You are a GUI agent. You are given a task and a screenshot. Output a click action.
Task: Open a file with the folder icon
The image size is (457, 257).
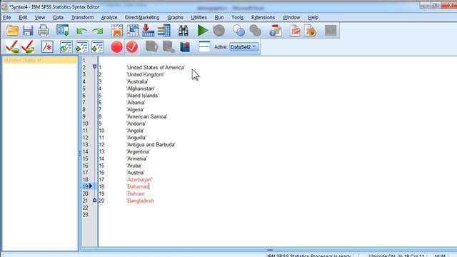click(12, 30)
